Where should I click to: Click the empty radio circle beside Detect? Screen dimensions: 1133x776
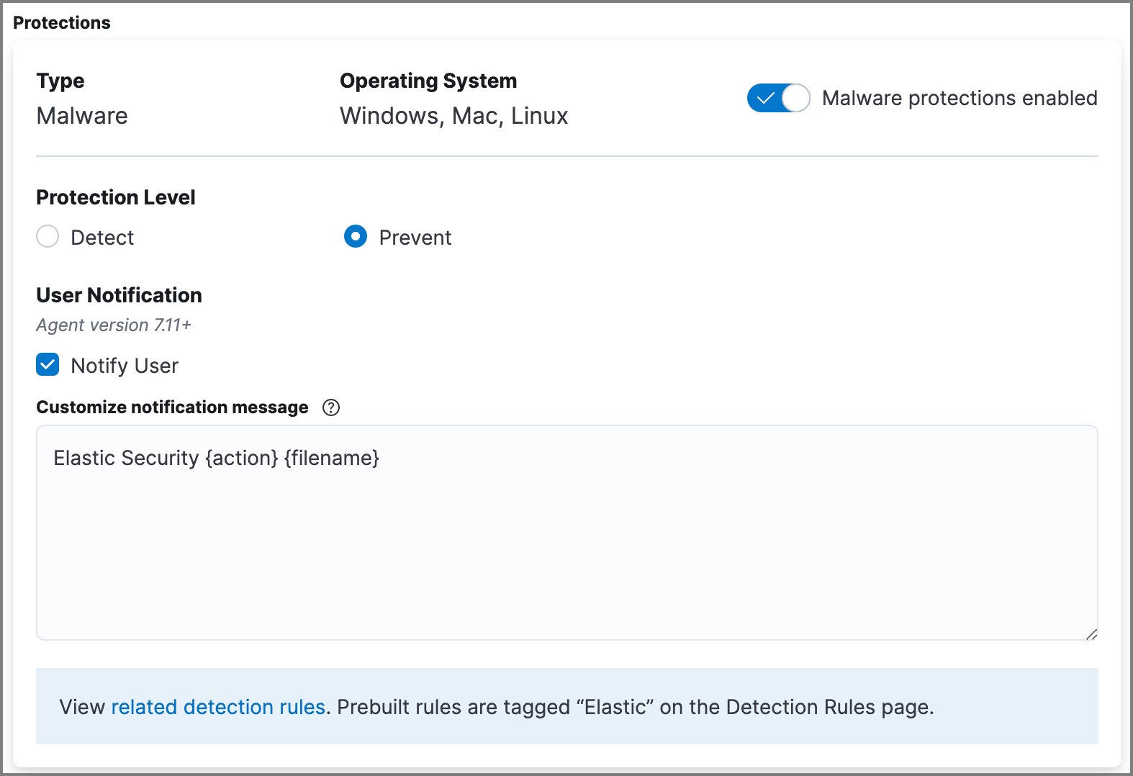tap(48, 237)
